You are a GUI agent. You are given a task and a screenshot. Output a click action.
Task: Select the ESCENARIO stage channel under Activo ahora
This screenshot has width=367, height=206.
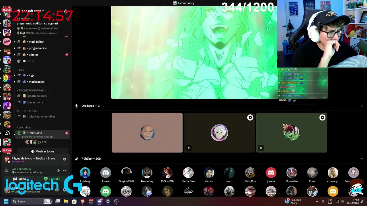42,134
